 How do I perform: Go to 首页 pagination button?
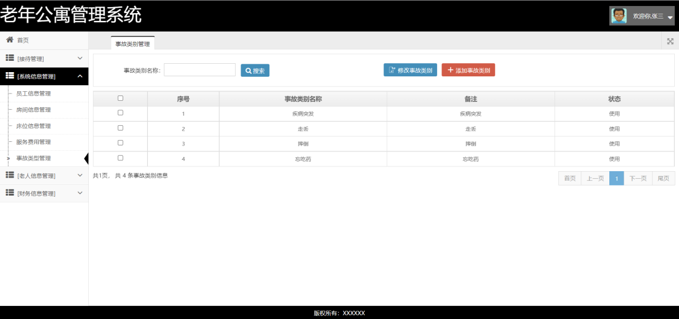pos(569,178)
